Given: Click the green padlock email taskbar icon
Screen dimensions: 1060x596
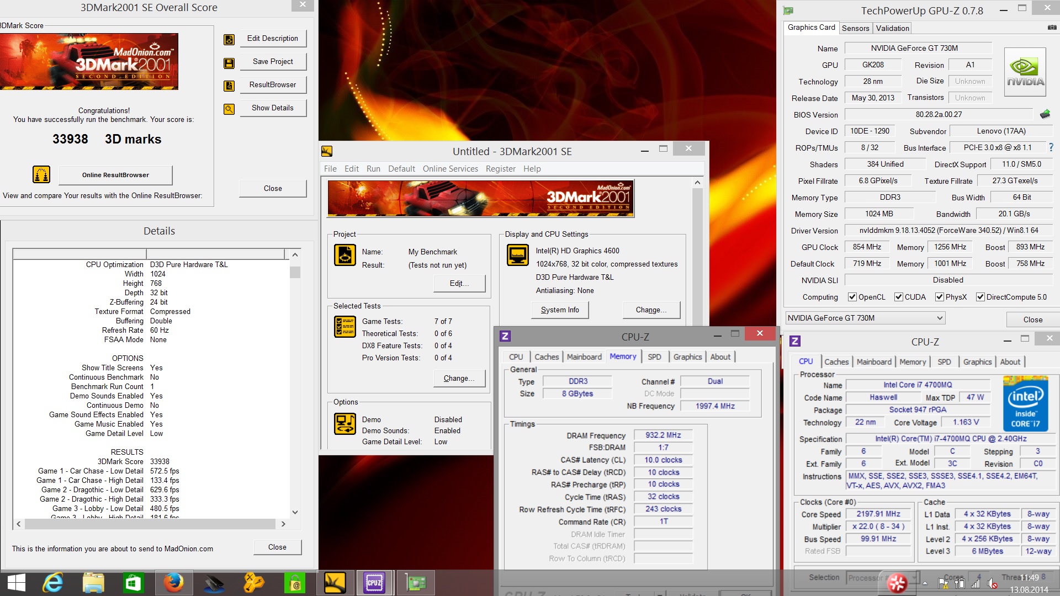Looking at the screenshot, I should (x=295, y=583).
